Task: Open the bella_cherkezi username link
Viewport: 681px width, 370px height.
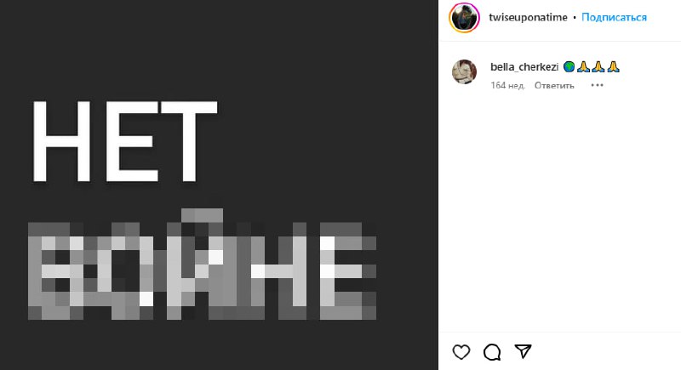Action: 525,66
